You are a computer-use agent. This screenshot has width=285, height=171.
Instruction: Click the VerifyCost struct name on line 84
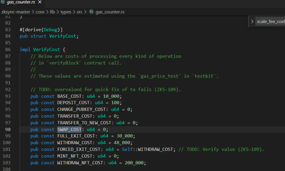[62, 36]
